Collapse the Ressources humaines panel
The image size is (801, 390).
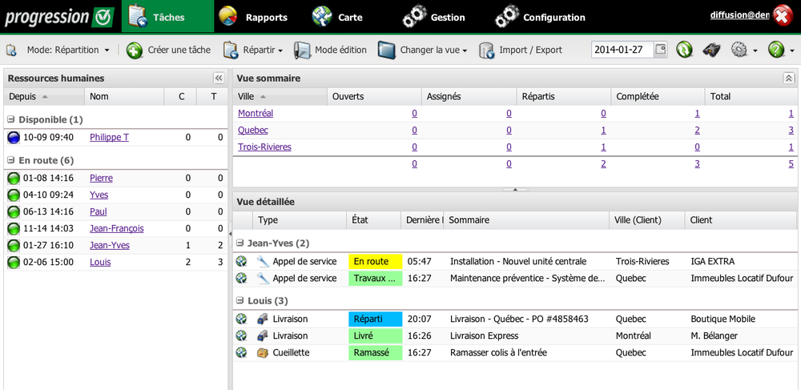[x=218, y=78]
